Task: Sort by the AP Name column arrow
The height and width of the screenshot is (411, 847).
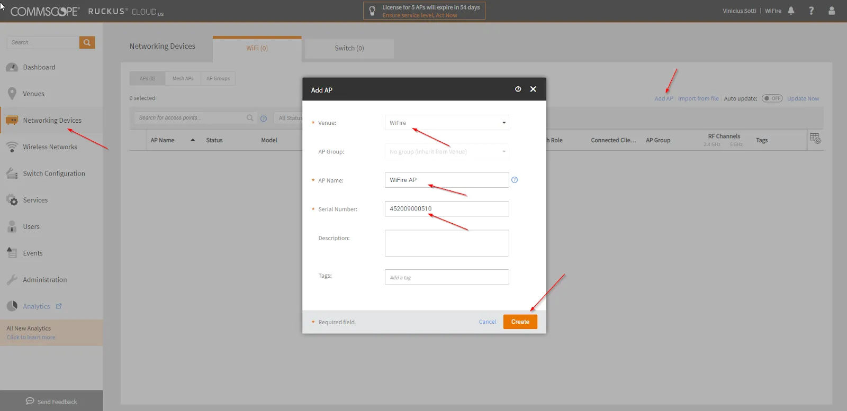Action: tap(193, 140)
